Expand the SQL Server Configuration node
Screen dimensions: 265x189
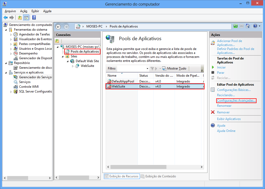(11, 91)
